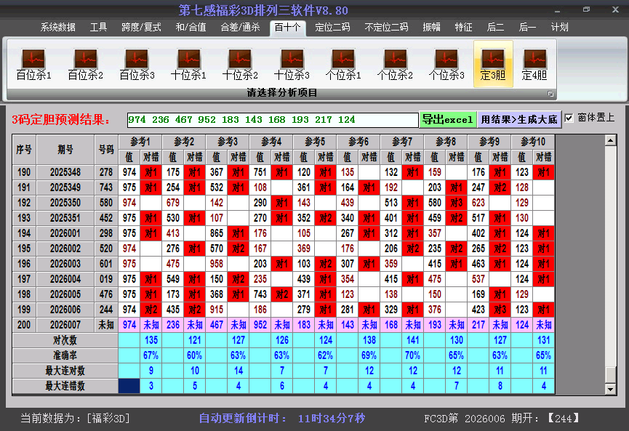The image size is (629, 431).
Task: Toggle the 窗体置上 checkbox
Action: [569, 118]
